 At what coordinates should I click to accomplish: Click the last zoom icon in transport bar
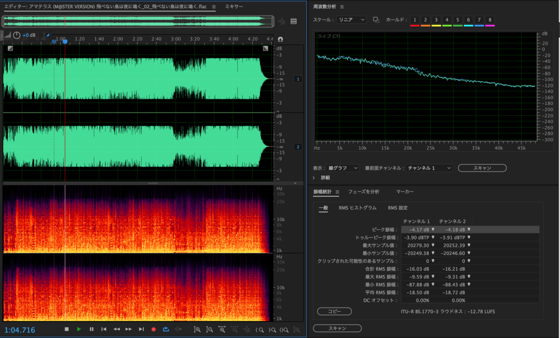296,330
